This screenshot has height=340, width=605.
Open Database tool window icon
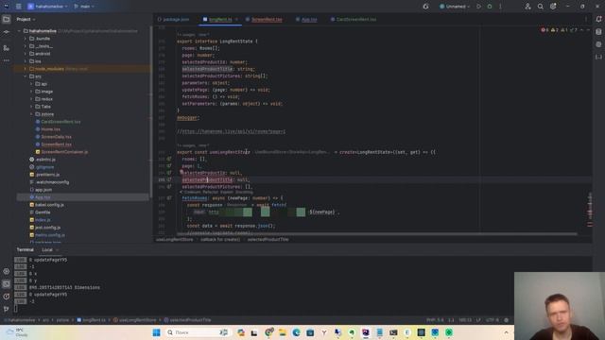598,31
